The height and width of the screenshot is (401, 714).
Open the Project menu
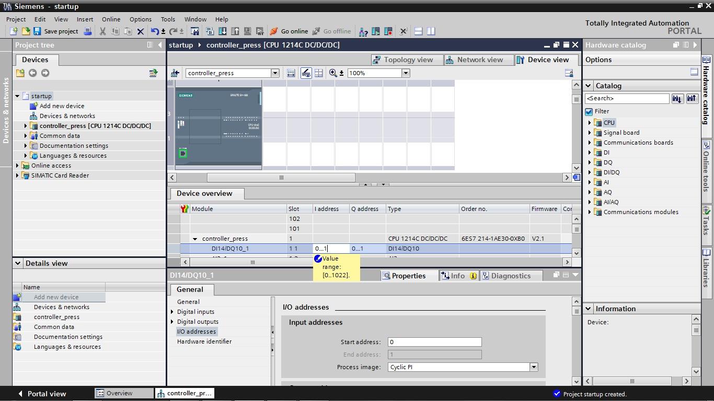click(x=16, y=19)
